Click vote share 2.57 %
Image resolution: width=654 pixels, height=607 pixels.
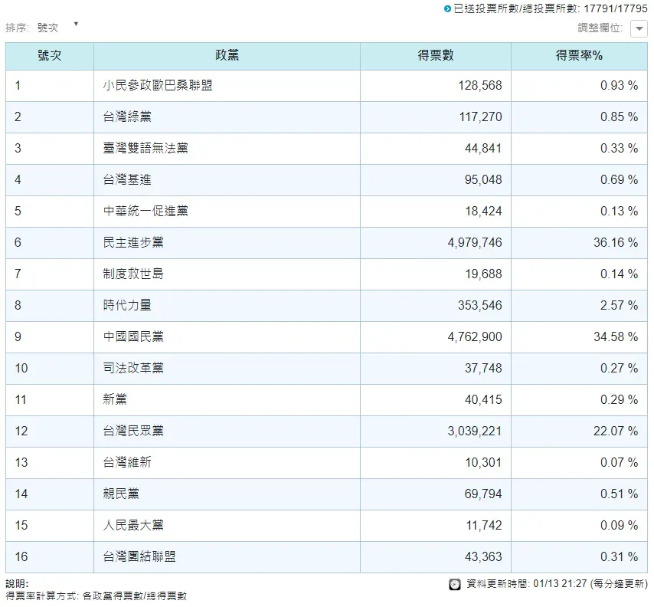(x=619, y=305)
